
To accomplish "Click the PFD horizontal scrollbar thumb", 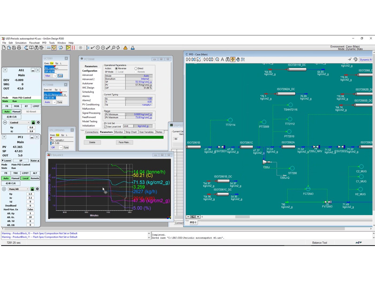I will 242,217.
